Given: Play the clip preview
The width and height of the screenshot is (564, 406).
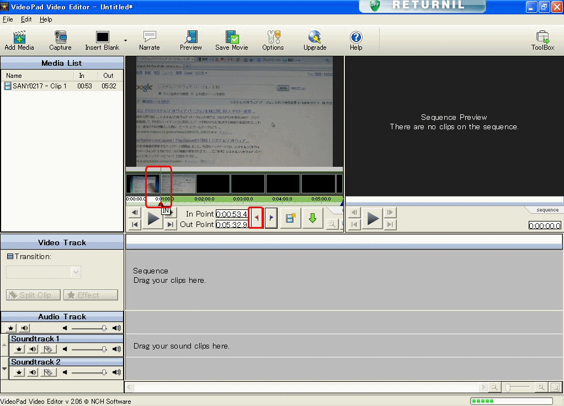Looking at the screenshot, I should point(153,218).
